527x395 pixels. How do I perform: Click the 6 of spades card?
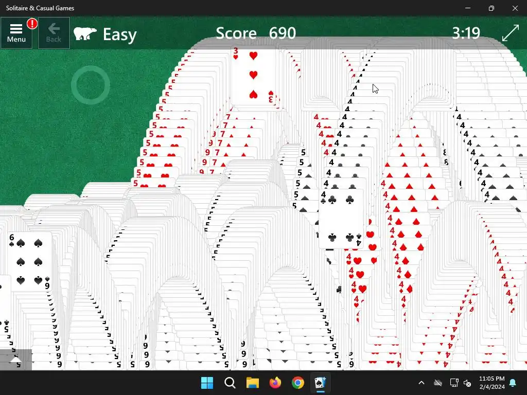pyautogui.click(x=29, y=261)
